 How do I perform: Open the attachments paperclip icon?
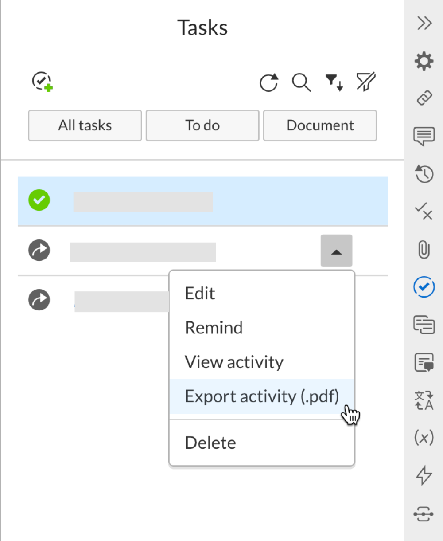click(x=424, y=249)
